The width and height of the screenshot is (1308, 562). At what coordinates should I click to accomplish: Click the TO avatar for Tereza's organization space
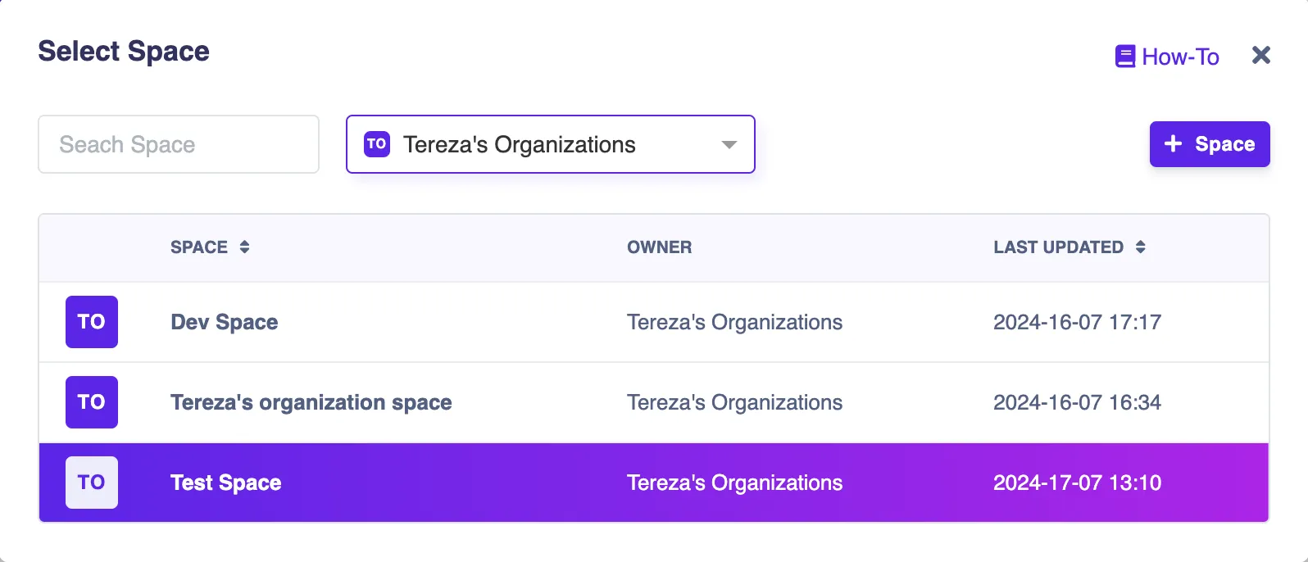(92, 402)
